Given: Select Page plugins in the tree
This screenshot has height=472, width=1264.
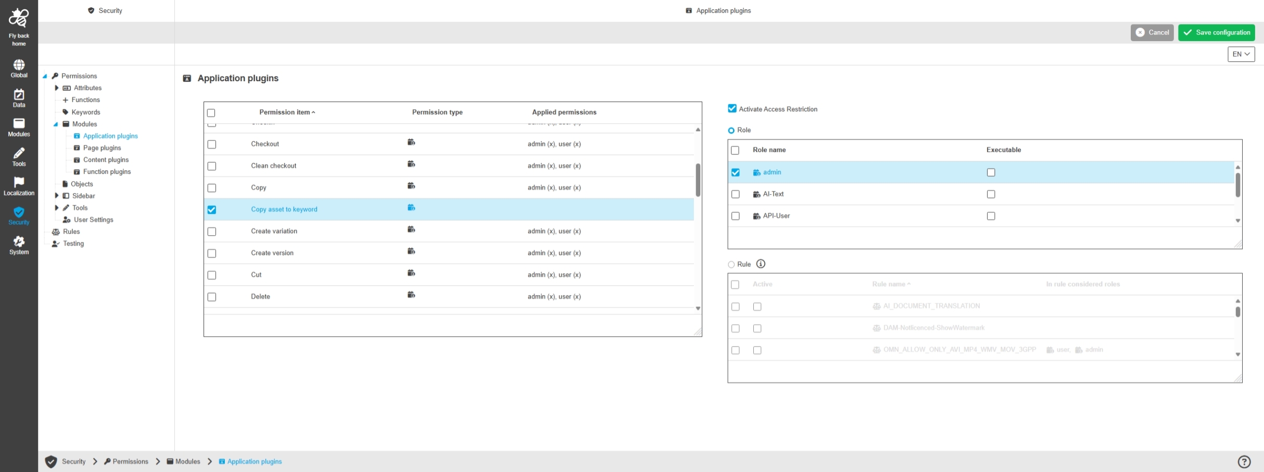Looking at the screenshot, I should tap(102, 148).
